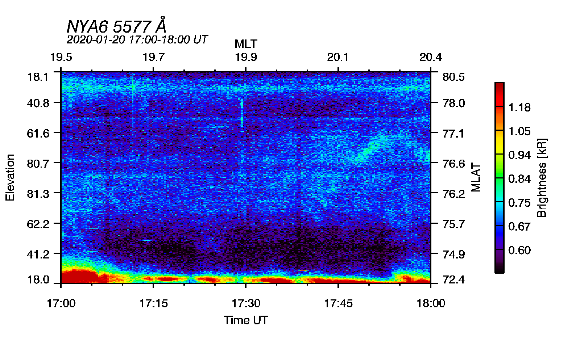Click the MLT tick value '20.4'

[431, 57]
